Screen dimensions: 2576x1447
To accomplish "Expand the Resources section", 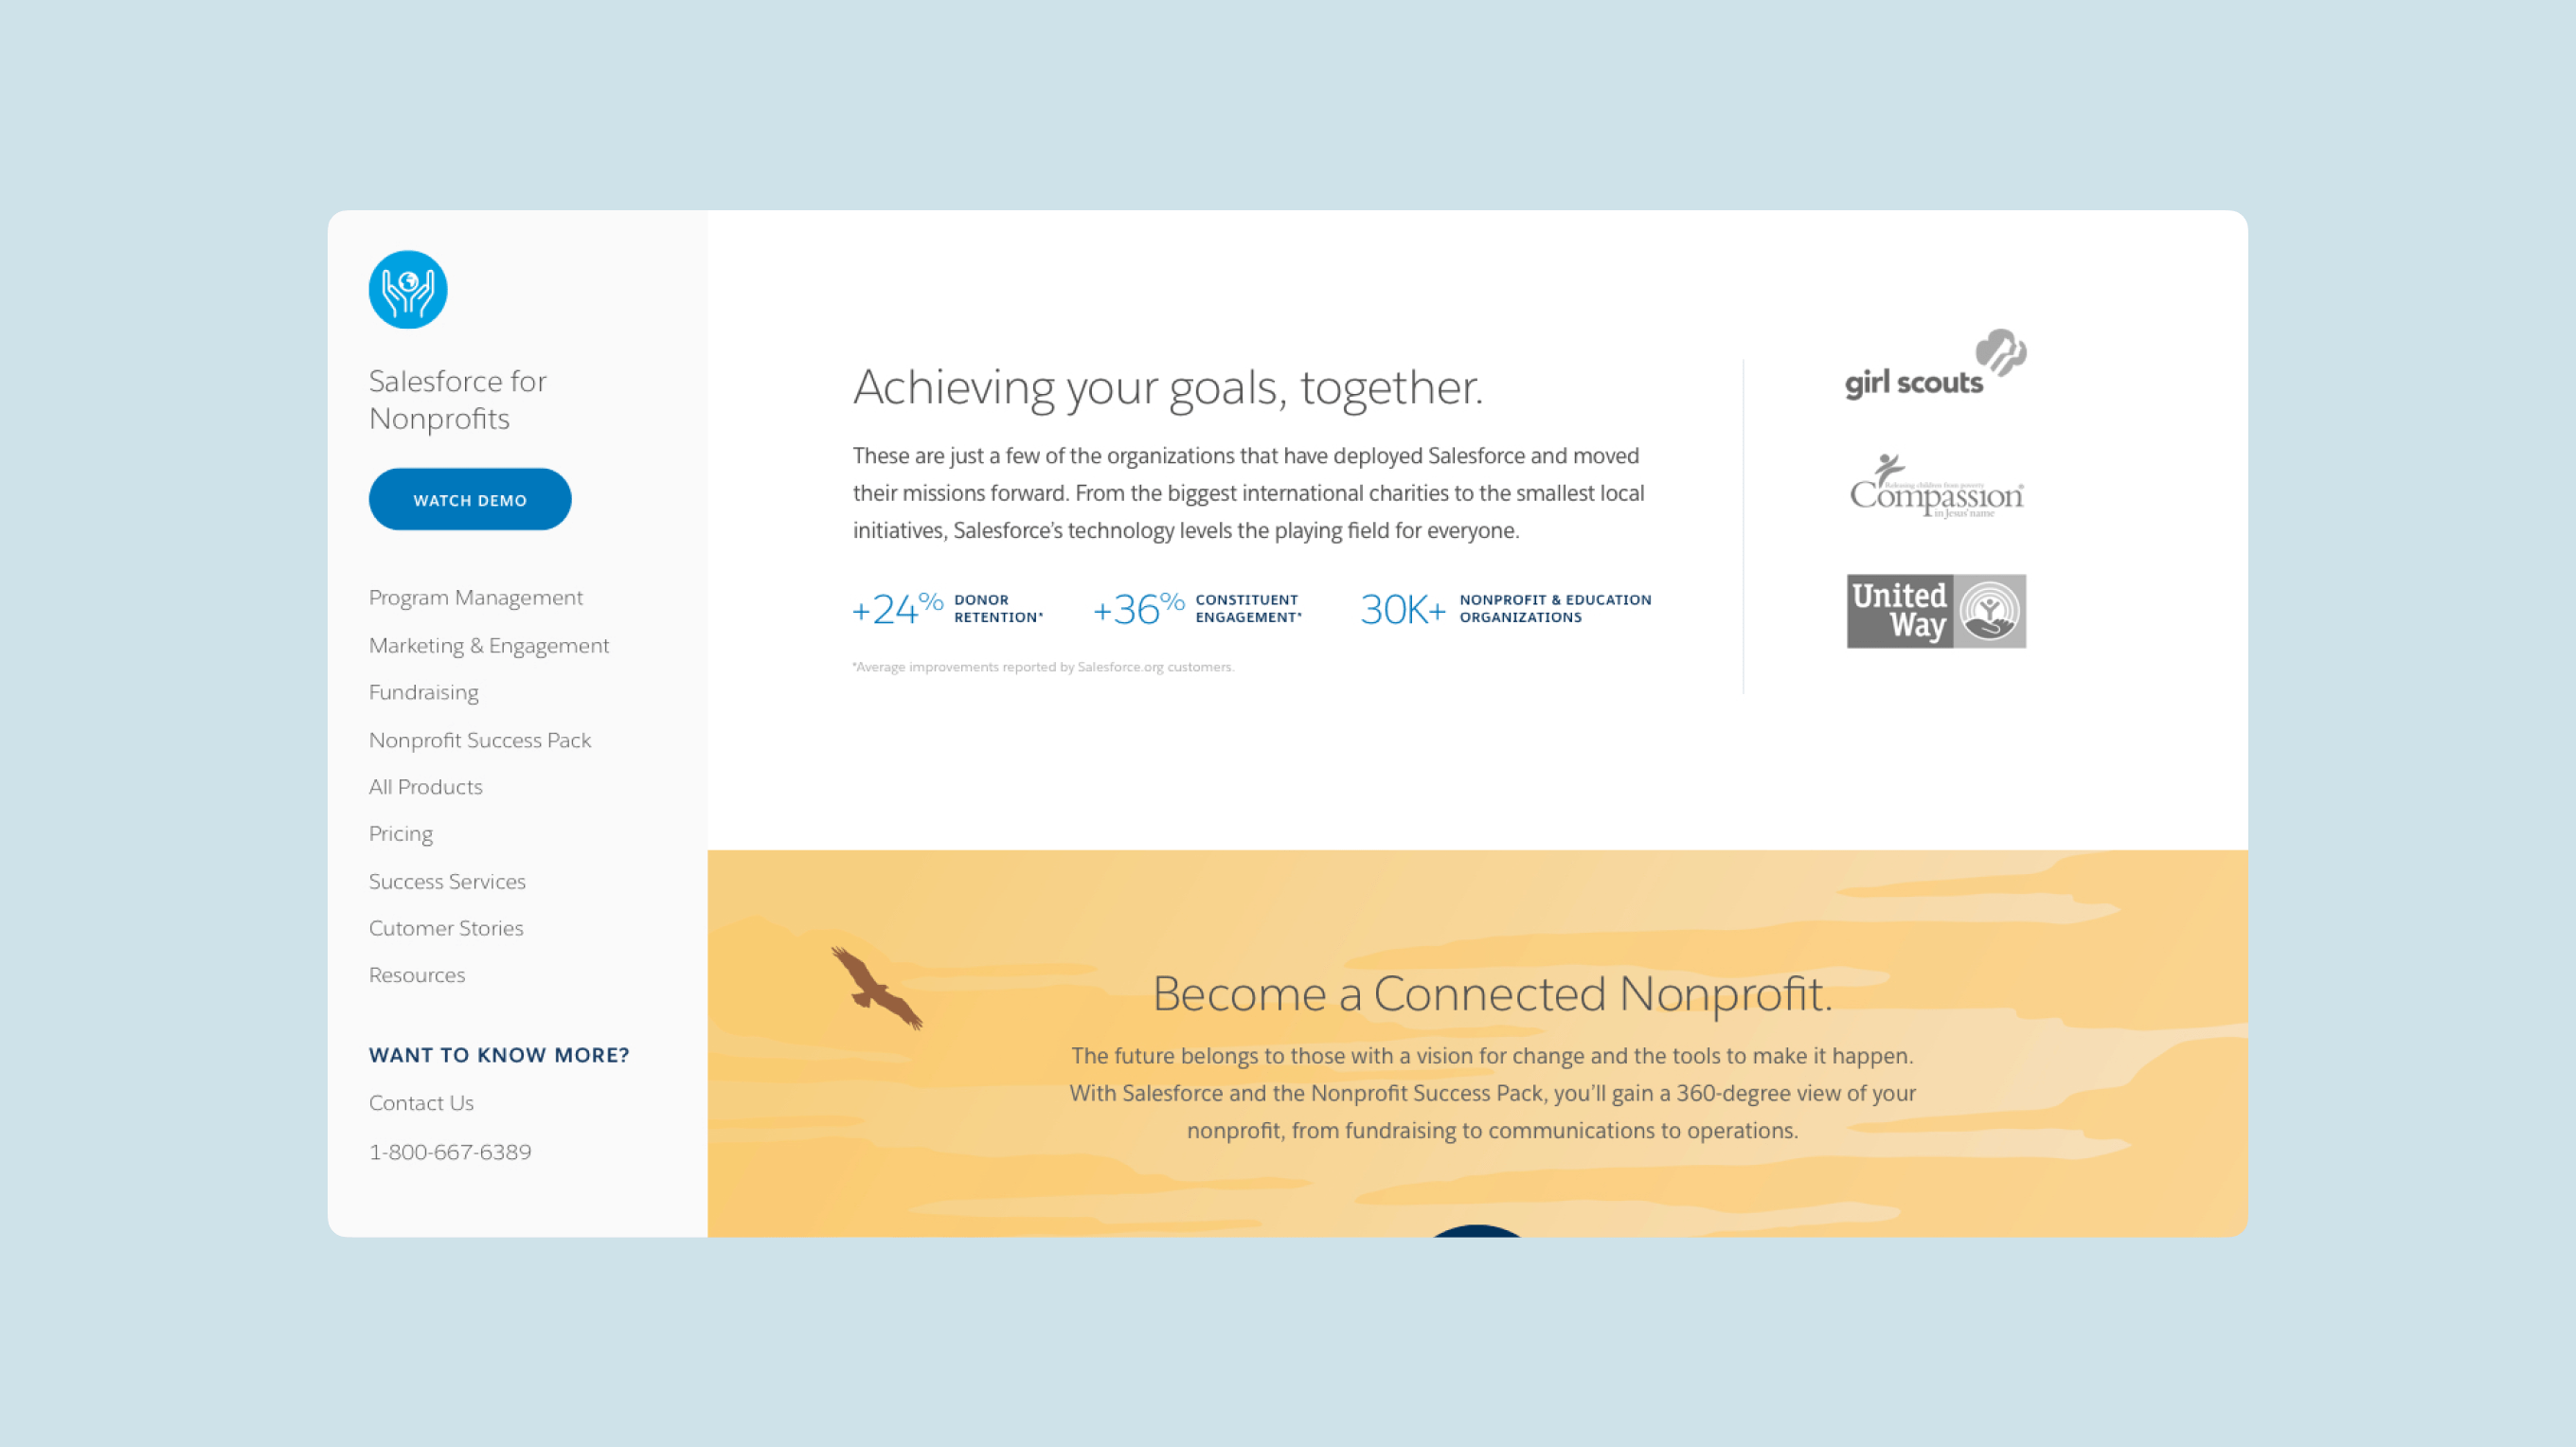I will pyautogui.click(x=416, y=974).
